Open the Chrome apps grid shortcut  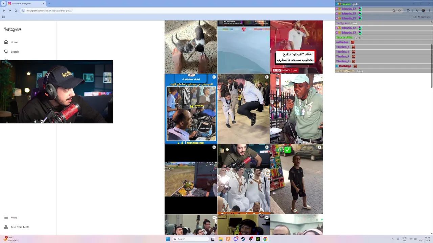point(3,17)
